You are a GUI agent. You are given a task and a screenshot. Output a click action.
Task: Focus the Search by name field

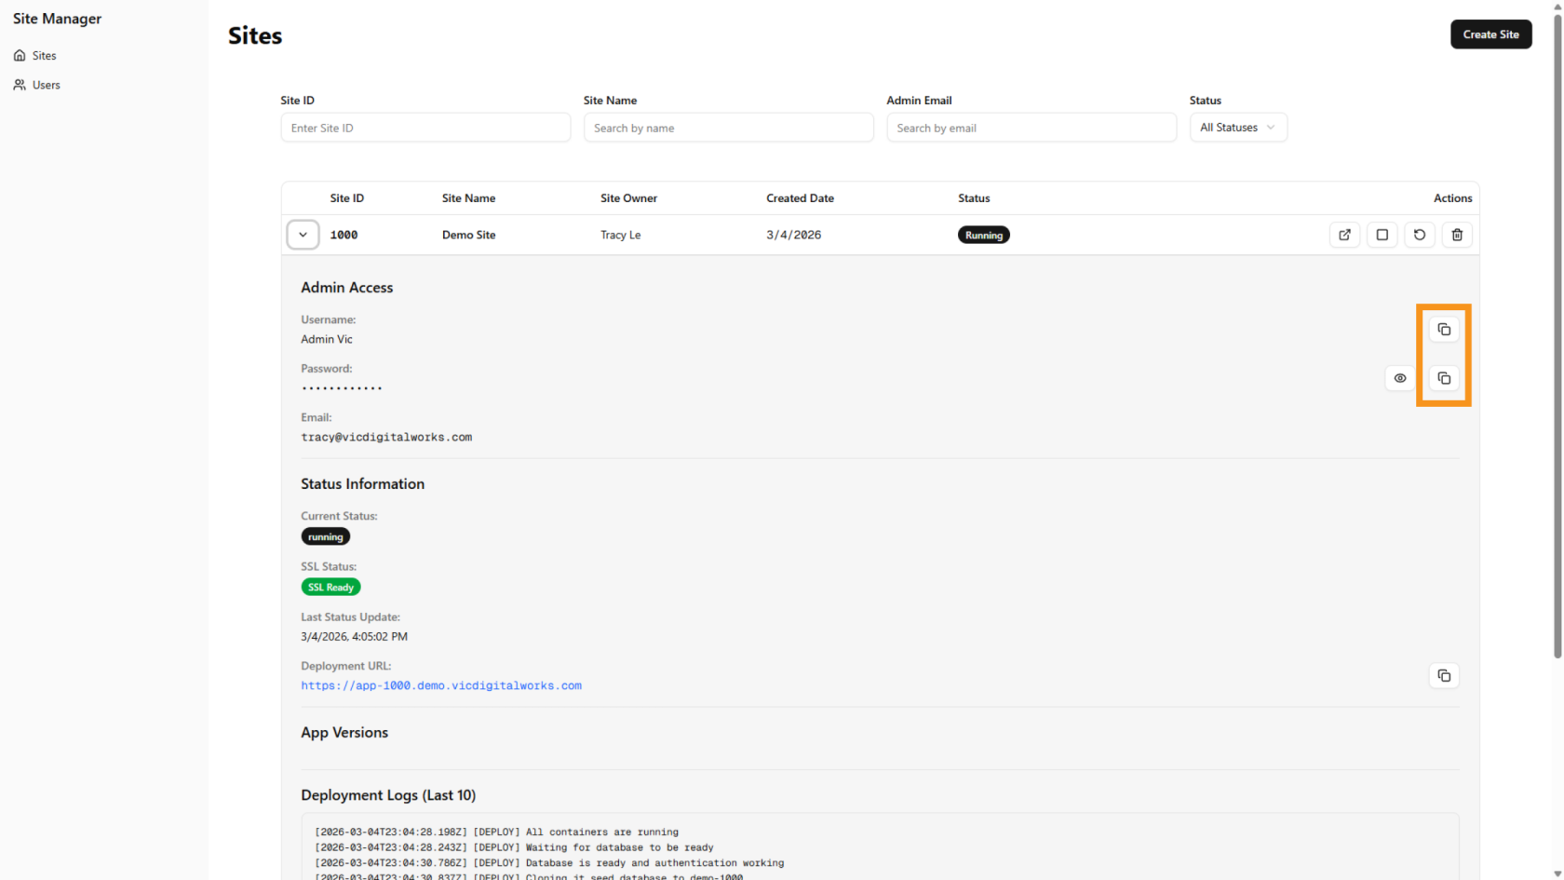coord(728,128)
